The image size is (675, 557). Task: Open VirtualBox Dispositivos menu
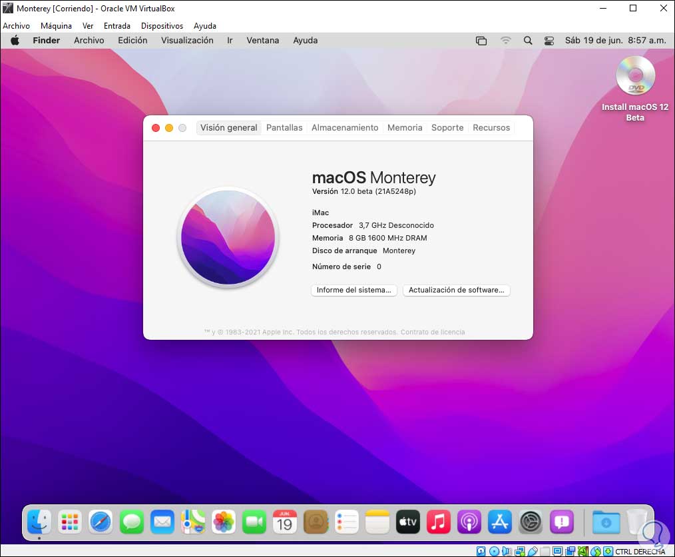[x=162, y=26]
